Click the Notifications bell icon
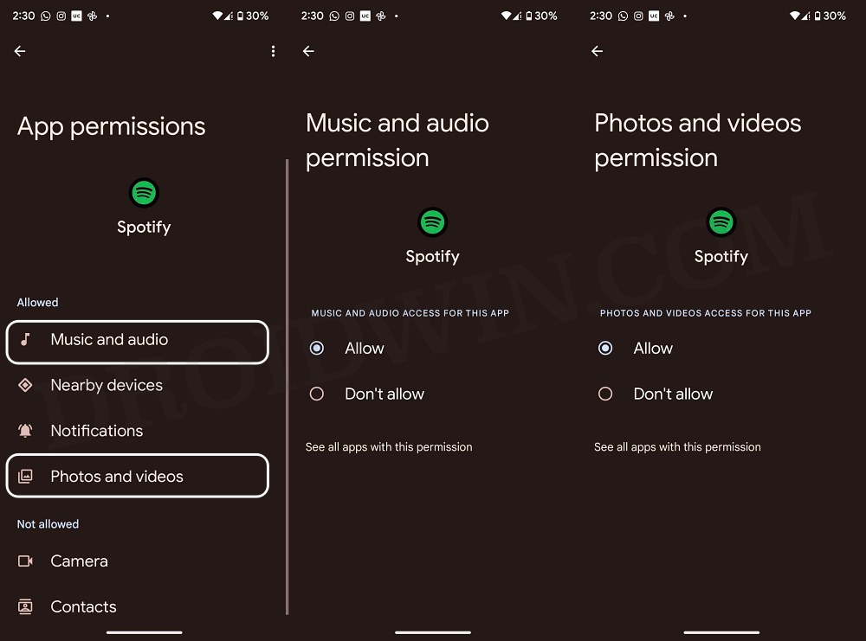 (x=25, y=430)
